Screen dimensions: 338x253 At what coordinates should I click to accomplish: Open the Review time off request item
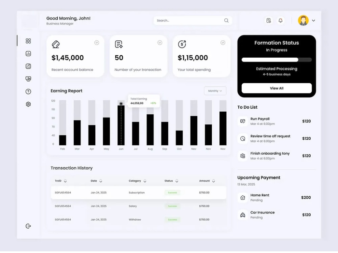pyautogui.click(x=274, y=139)
